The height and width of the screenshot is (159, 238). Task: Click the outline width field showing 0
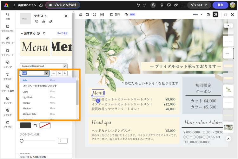[63, 141]
